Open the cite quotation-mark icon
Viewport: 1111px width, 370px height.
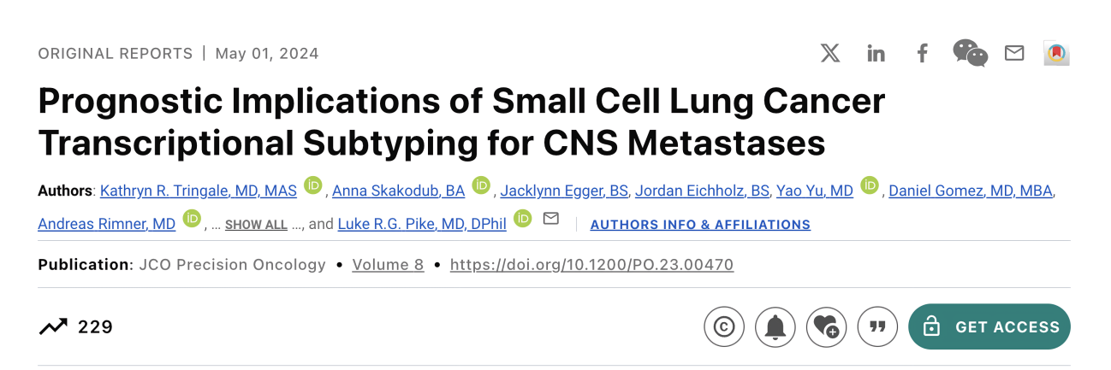[x=877, y=326]
